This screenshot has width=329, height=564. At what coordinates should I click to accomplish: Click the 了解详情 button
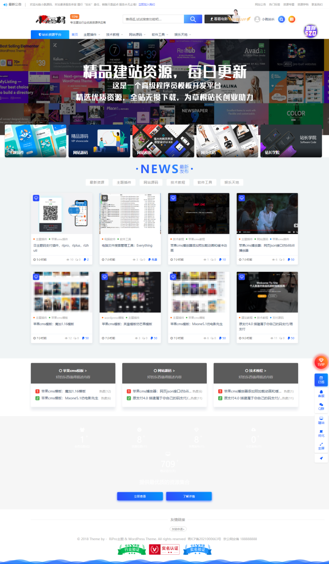coord(189,496)
